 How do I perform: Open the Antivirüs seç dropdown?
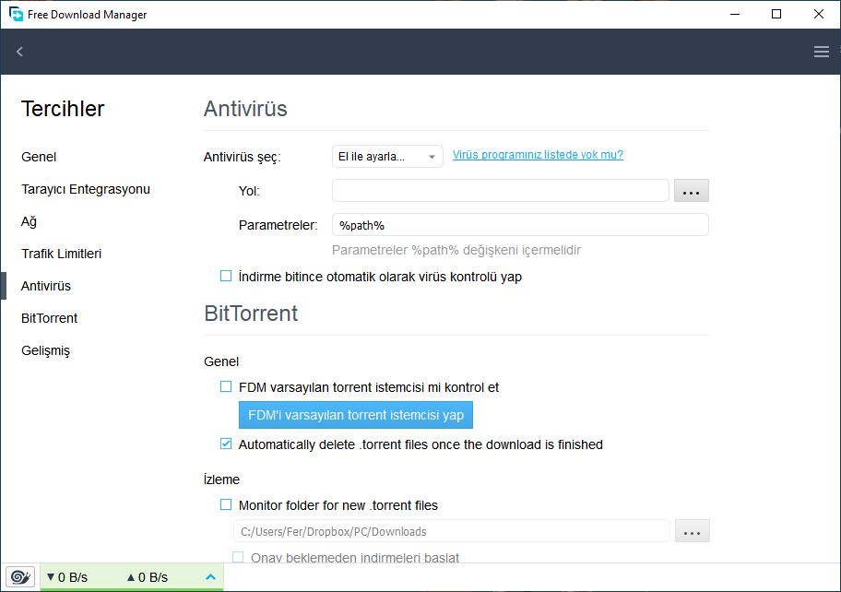tap(387, 157)
